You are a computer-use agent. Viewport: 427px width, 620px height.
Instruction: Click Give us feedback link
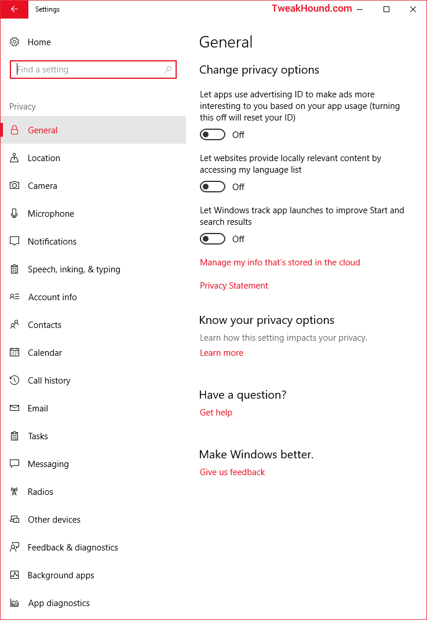click(x=232, y=472)
